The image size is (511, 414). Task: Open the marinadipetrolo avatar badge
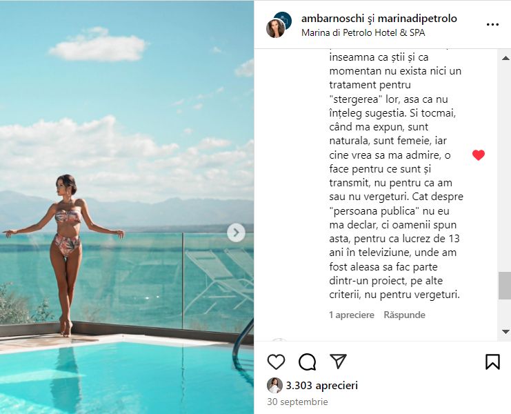click(x=283, y=19)
